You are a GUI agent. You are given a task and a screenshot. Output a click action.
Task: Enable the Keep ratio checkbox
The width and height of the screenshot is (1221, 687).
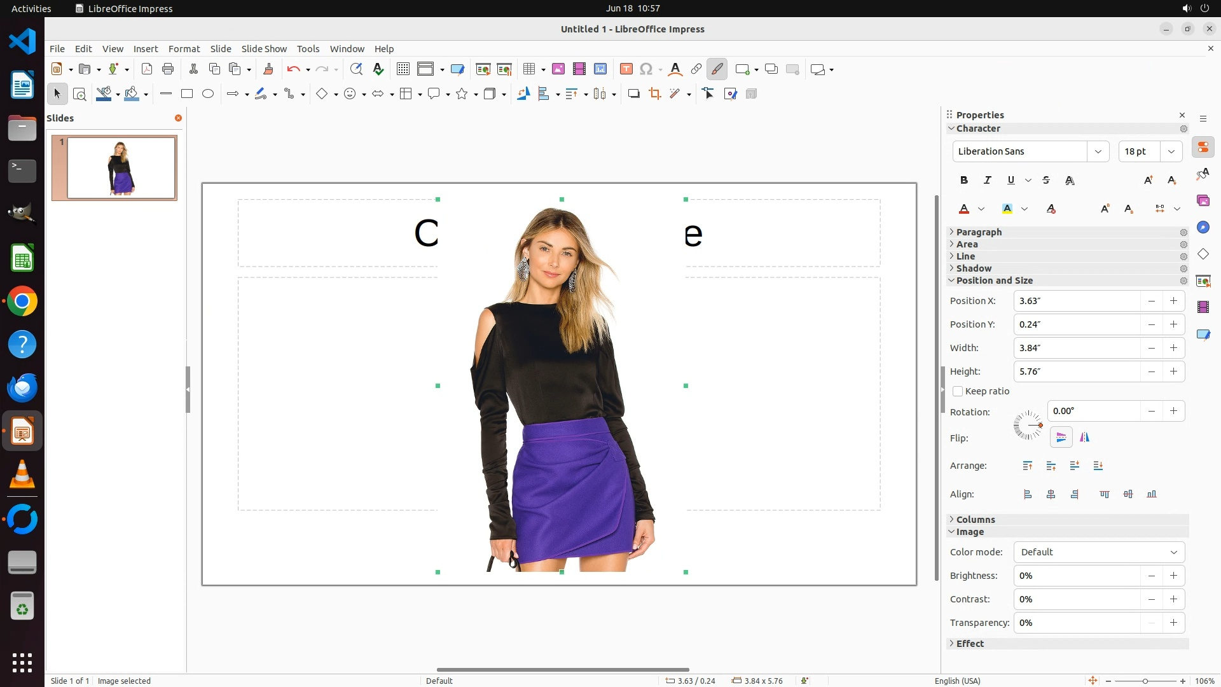[958, 391]
